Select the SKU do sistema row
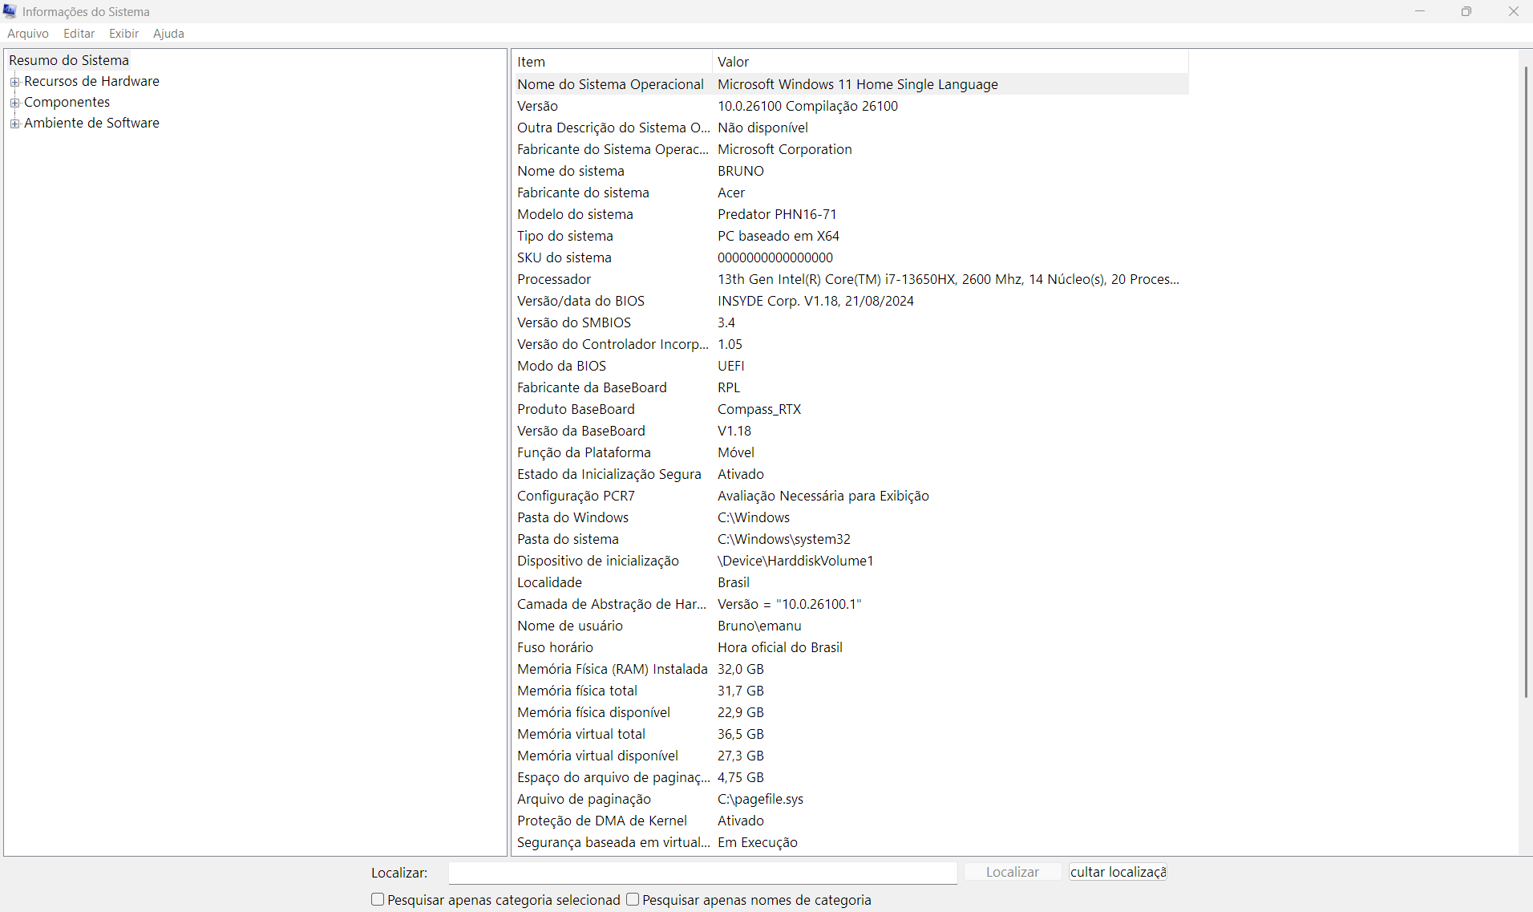Screen dimensions: 1533x912 851,257
